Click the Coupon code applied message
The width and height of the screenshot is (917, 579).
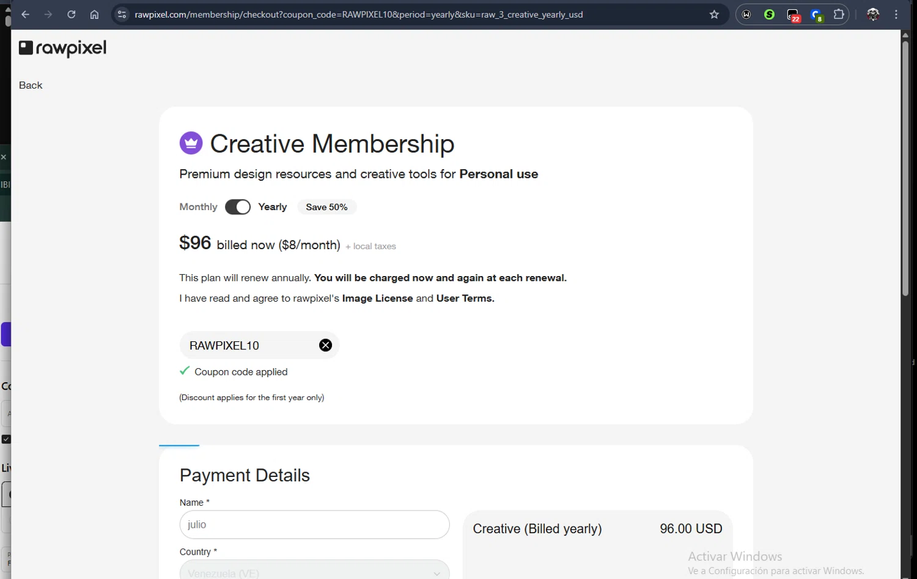point(241,372)
